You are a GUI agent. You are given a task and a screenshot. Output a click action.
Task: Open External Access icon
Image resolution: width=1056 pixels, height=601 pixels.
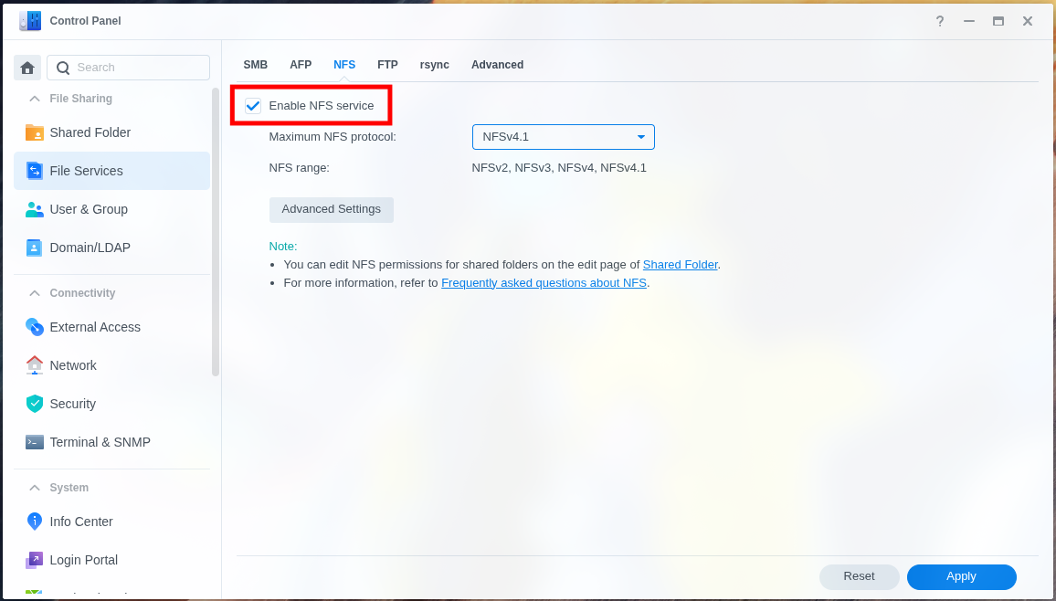pos(35,327)
